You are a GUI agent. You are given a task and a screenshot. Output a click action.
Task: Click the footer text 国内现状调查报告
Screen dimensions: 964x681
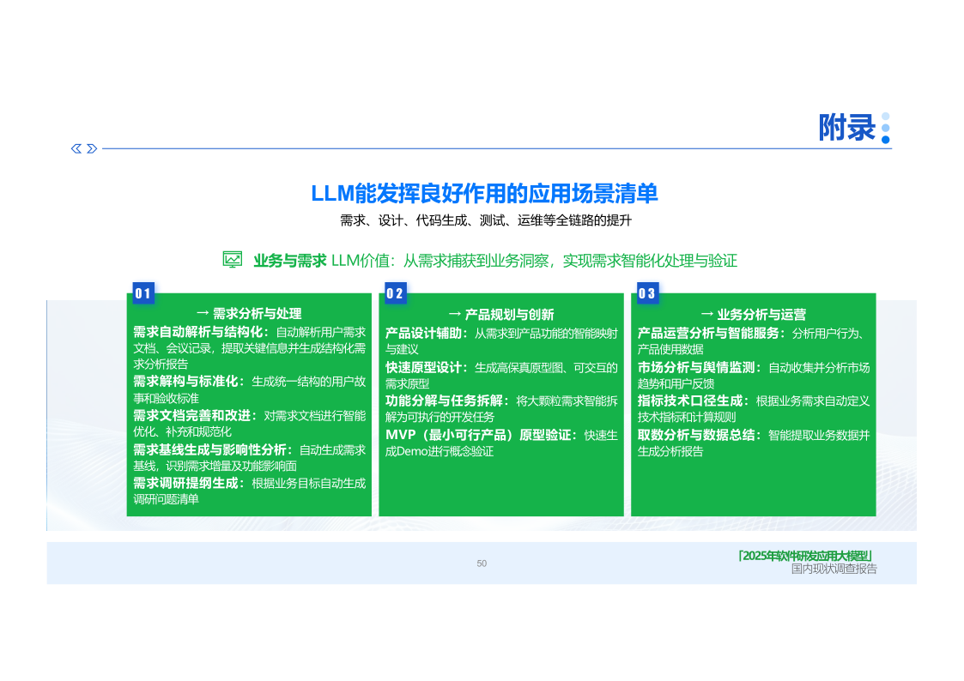pos(834,570)
